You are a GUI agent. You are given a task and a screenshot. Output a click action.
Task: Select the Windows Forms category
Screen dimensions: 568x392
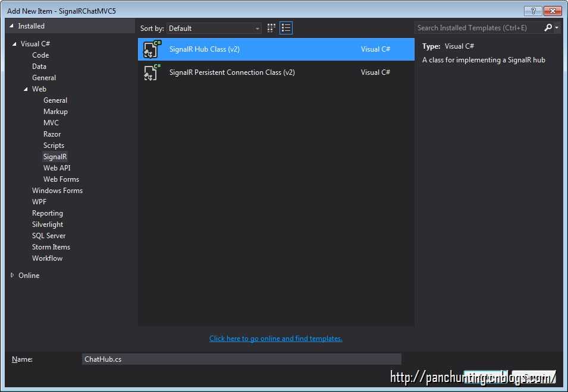(57, 191)
